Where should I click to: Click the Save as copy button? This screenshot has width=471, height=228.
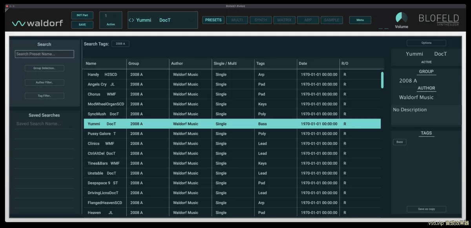tap(426, 209)
